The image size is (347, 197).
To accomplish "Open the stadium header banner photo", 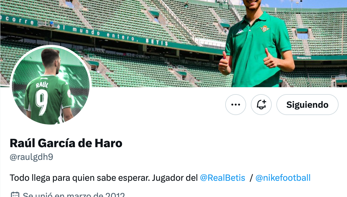I will coord(173,43).
